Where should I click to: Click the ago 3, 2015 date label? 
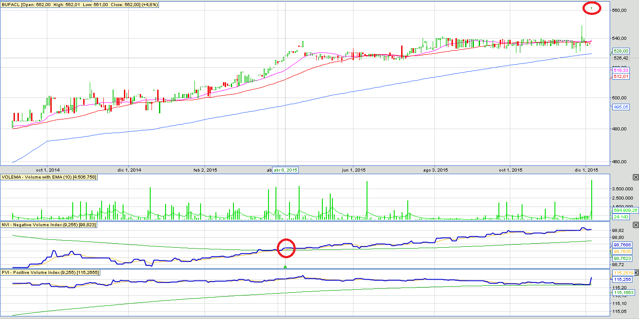pos(435,170)
